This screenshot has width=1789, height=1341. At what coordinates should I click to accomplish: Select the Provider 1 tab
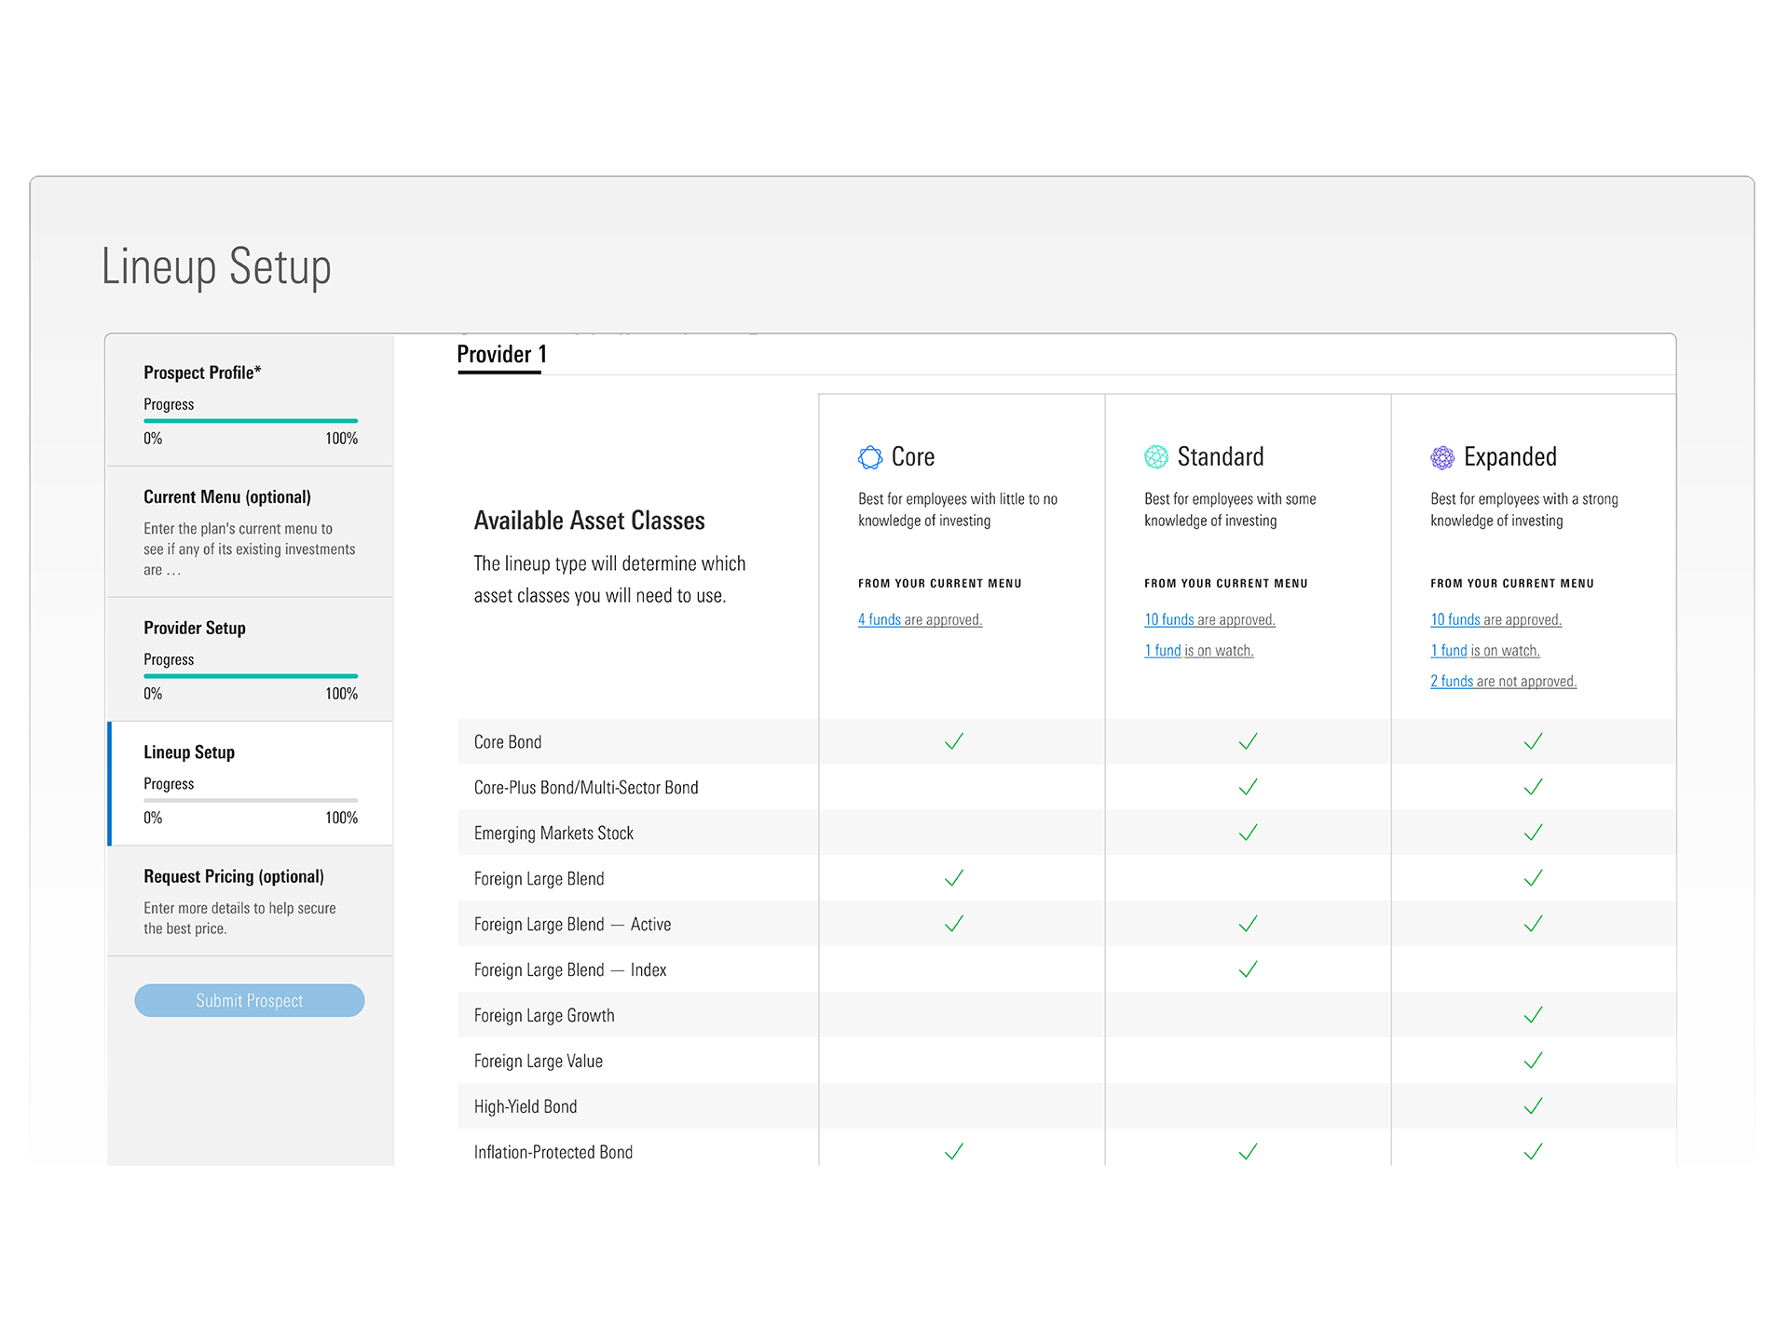(501, 355)
